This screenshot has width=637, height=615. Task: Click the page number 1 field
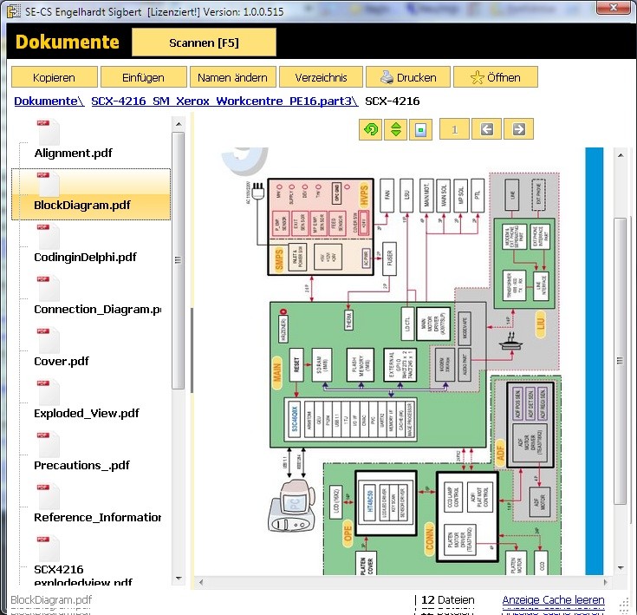[x=454, y=130]
